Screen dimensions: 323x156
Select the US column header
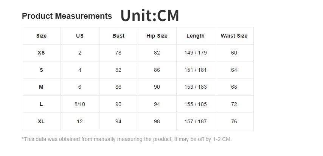click(x=80, y=36)
